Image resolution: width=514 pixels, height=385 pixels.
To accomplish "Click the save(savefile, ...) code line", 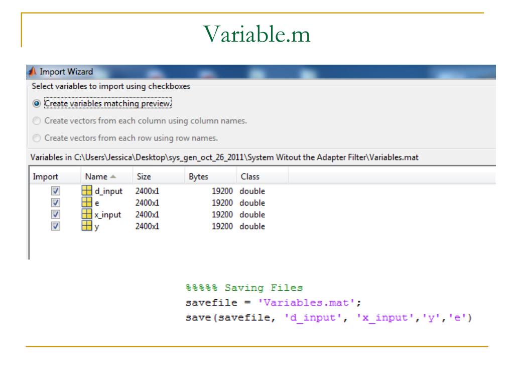I will tap(328, 317).
